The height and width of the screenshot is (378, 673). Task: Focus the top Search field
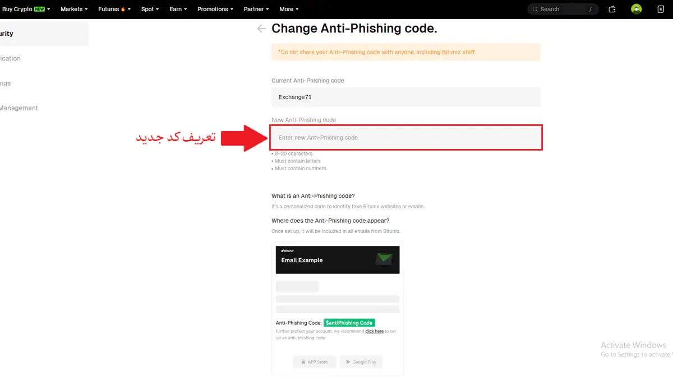(563, 9)
